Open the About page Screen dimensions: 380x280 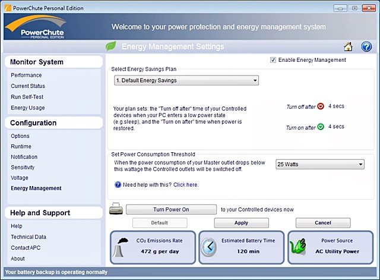[18, 259]
